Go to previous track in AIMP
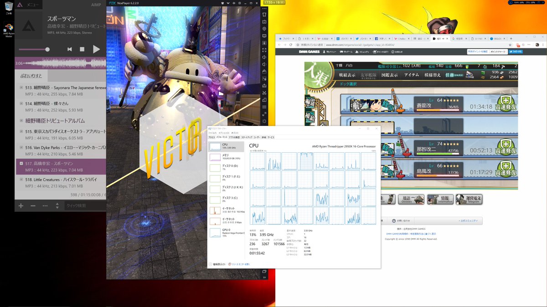This screenshot has width=547, height=307. point(70,49)
